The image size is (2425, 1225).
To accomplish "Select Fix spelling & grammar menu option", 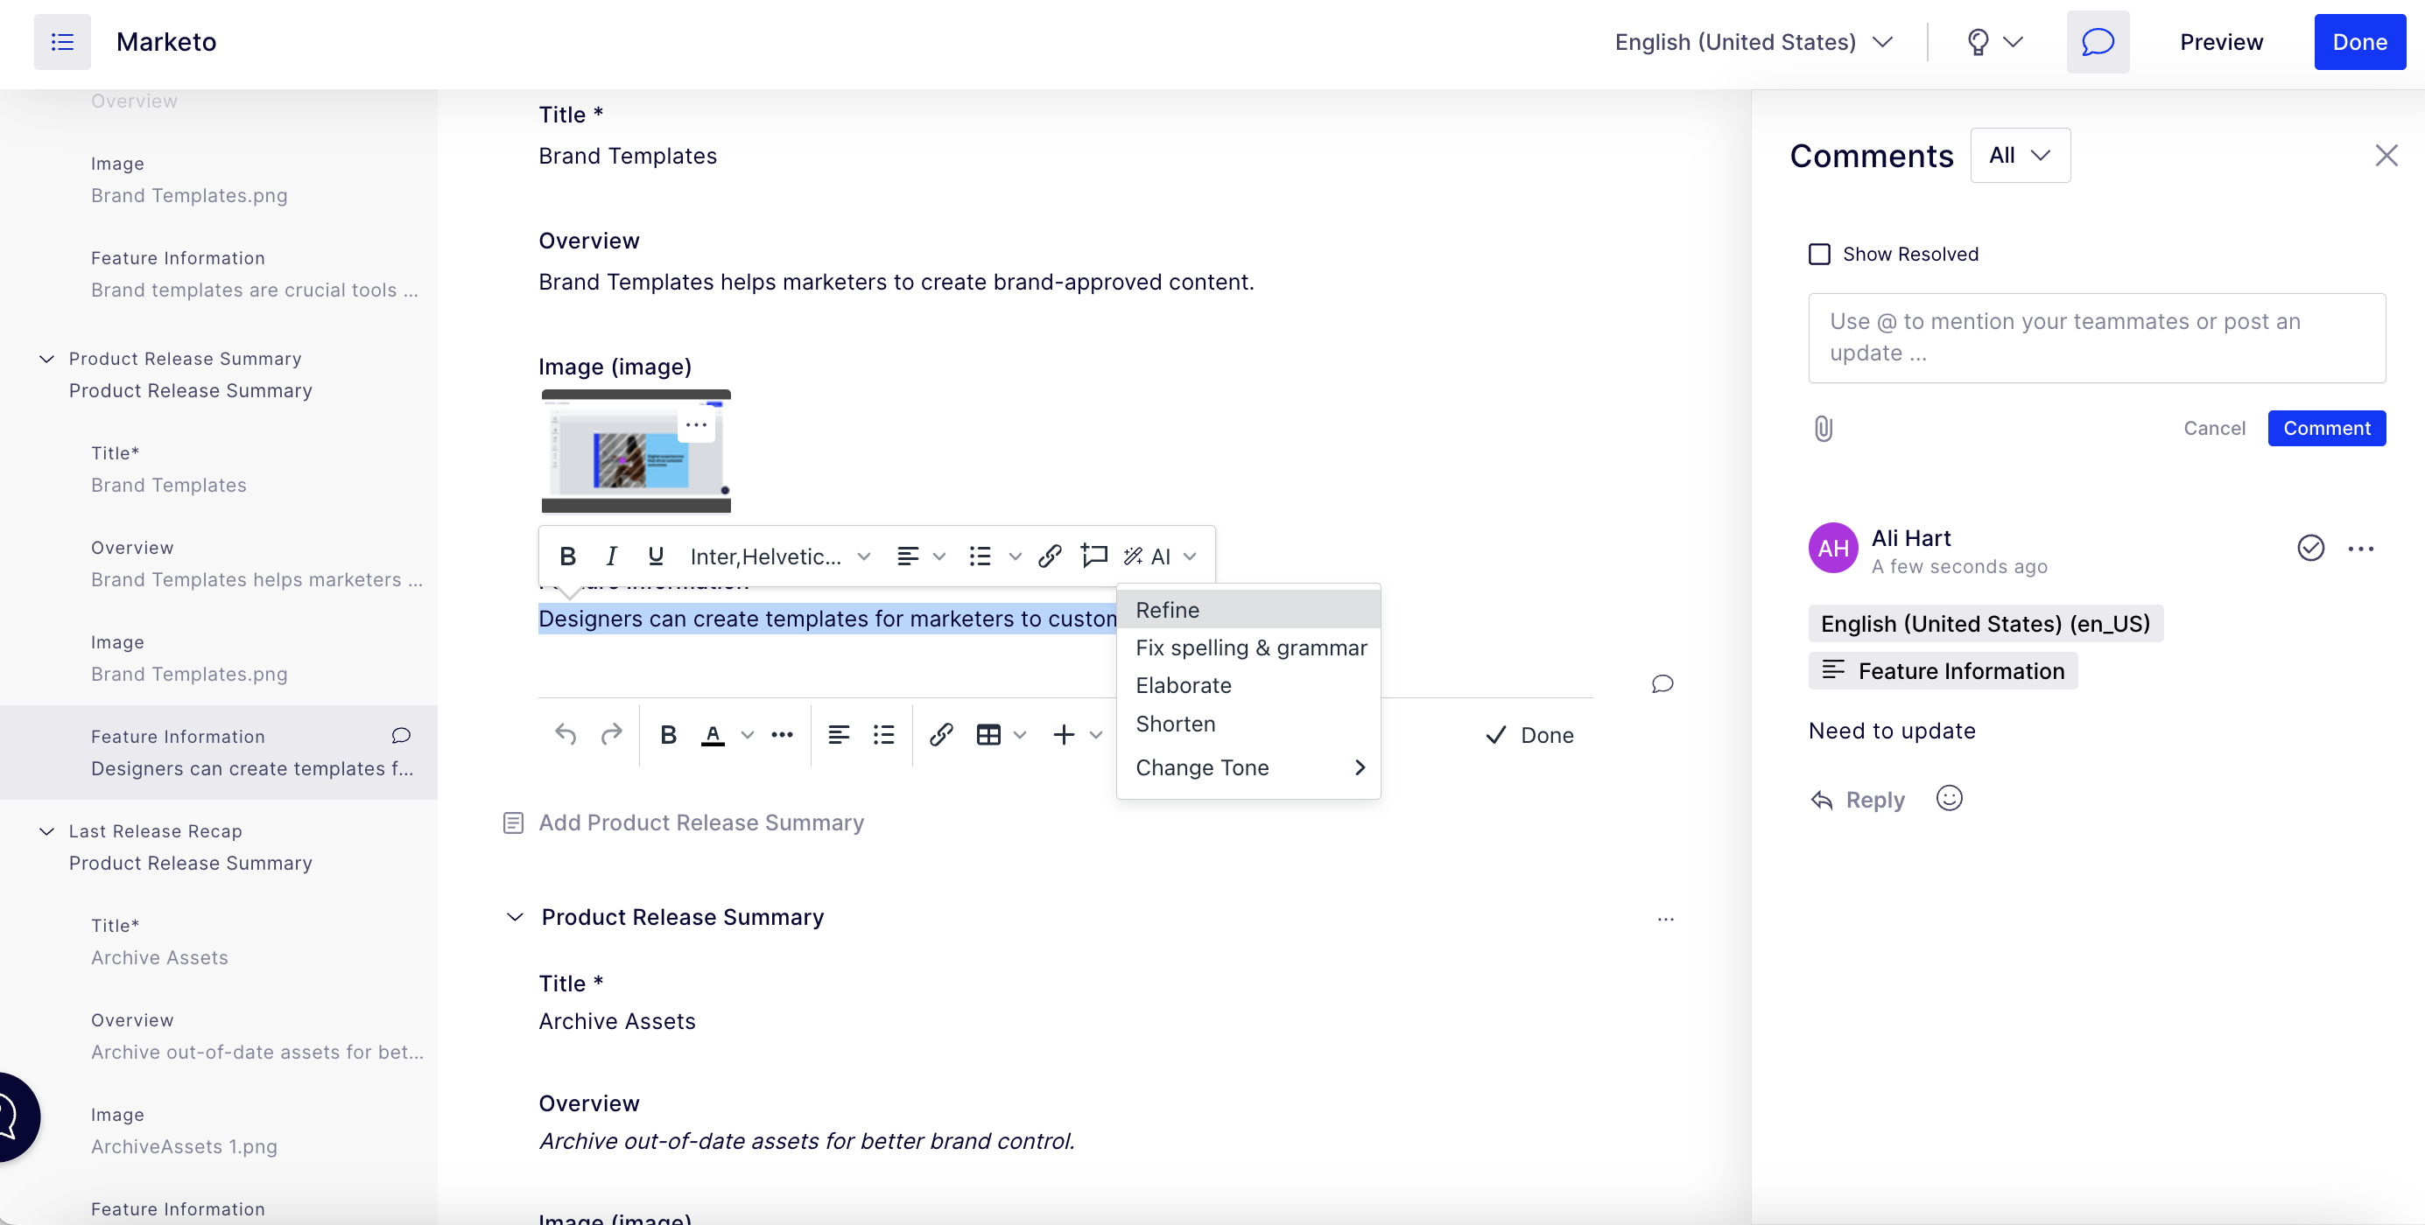I will click(x=1250, y=647).
